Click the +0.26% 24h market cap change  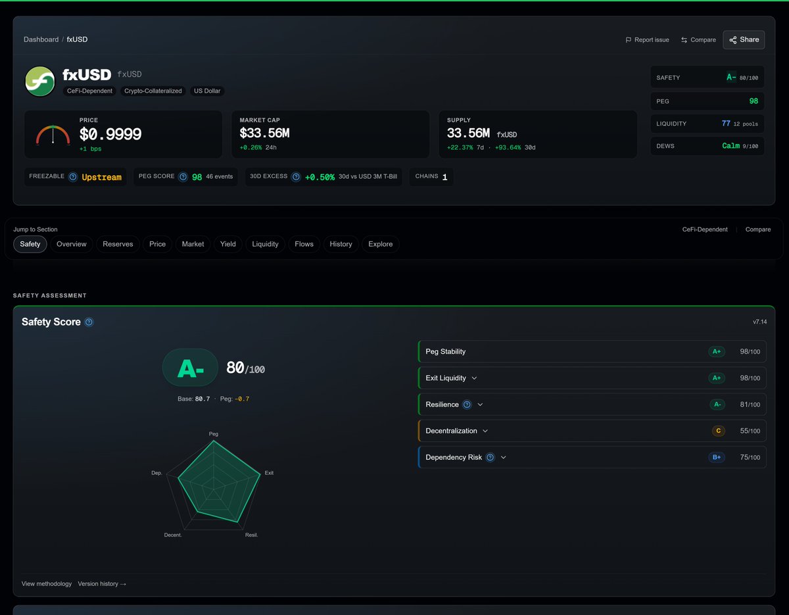click(258, 148)
